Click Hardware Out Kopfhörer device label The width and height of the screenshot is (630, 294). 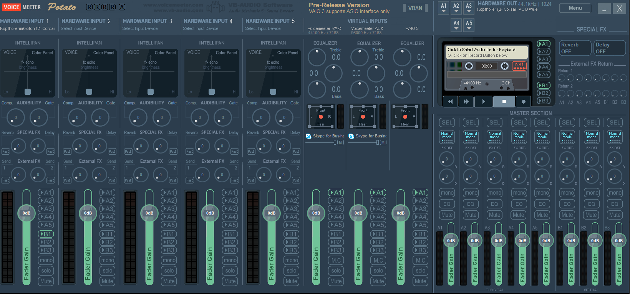click(507, 9)
